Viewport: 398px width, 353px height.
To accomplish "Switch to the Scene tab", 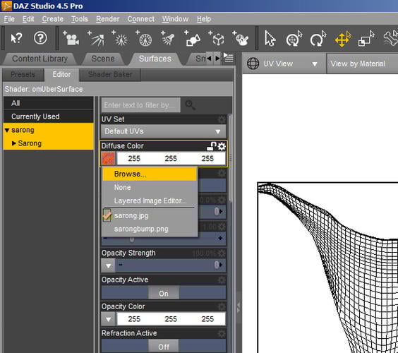I will (103, 59).
